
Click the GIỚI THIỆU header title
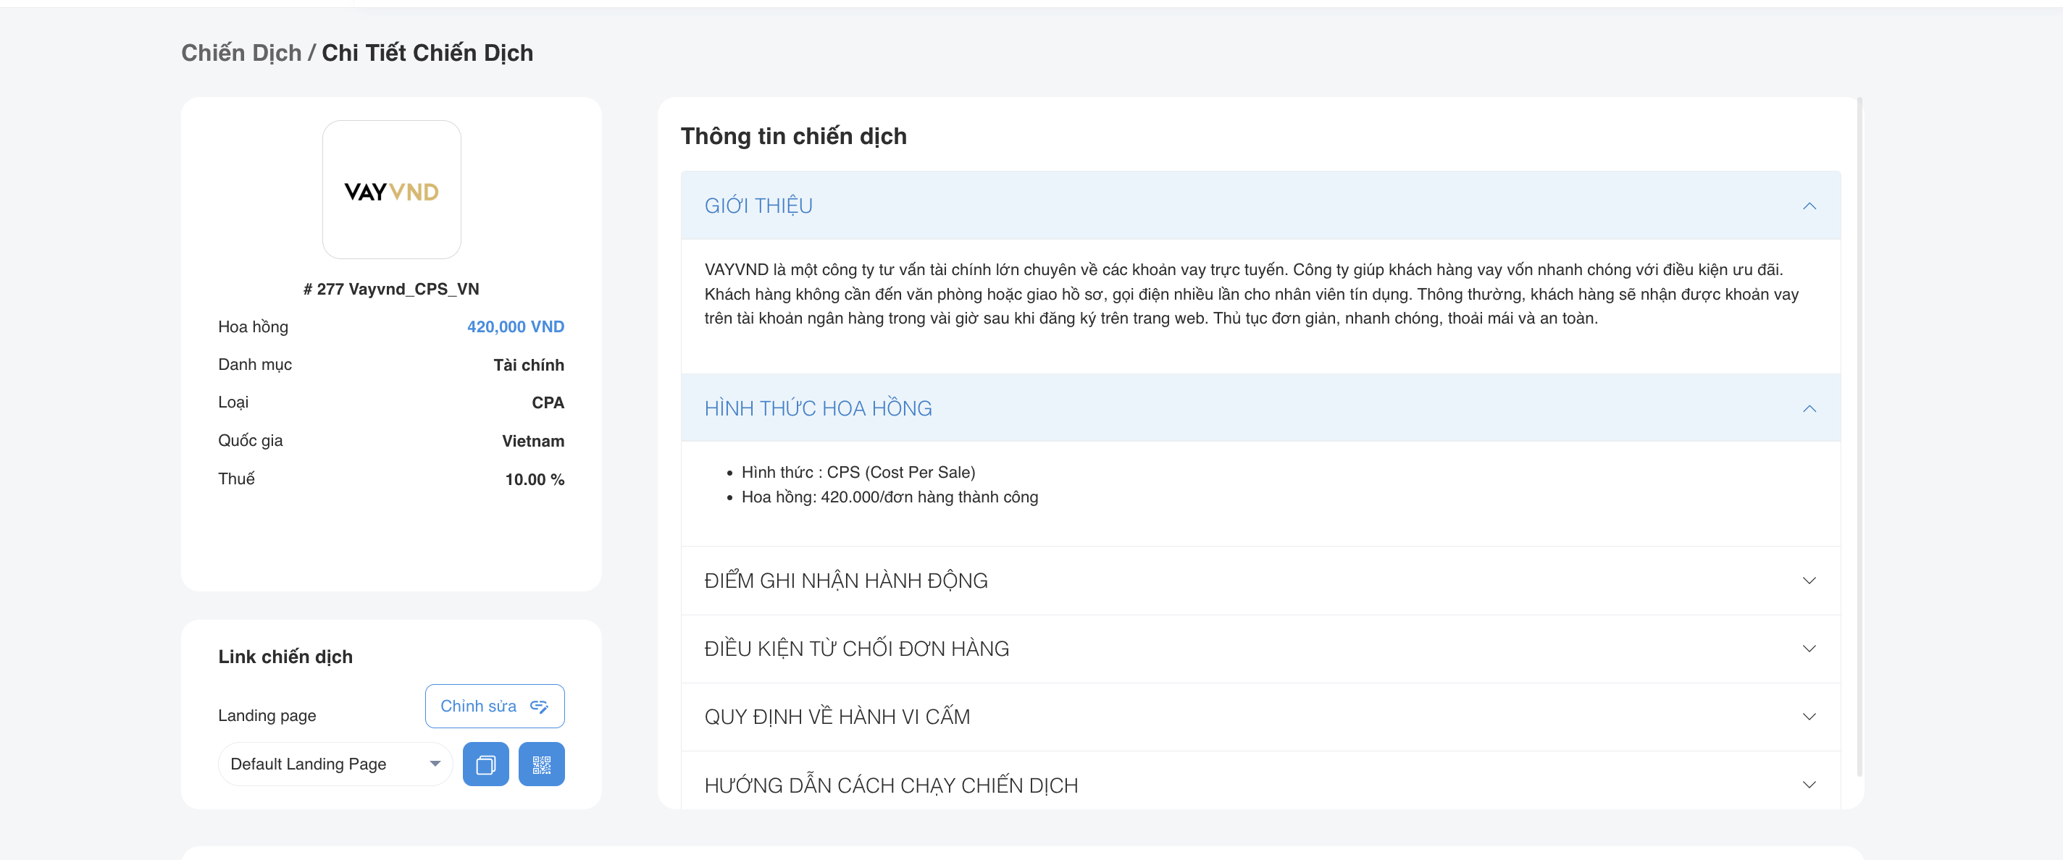(x=758, y=206)
